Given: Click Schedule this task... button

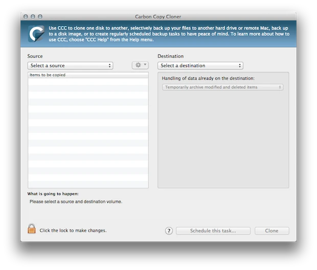Looking at the screenshot, I should point(213,231).
